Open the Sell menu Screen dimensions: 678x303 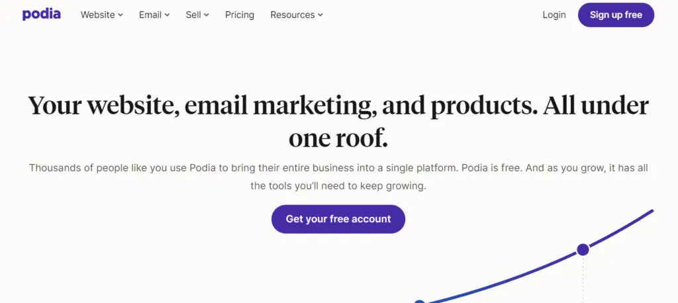pos(193,15)
